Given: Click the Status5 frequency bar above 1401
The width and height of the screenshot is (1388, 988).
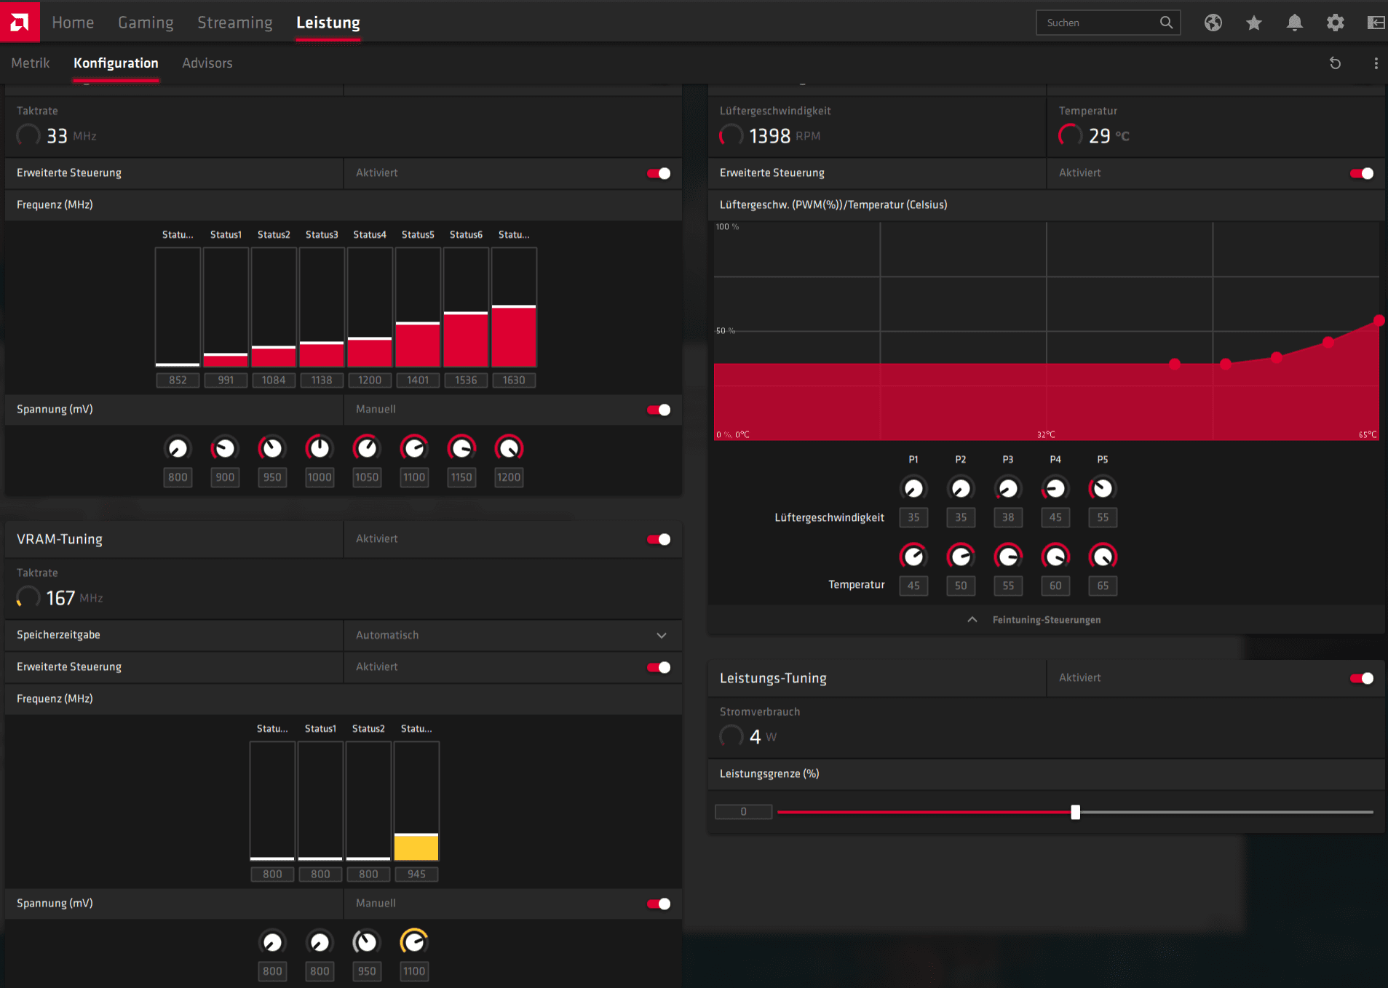Looking at the screenshot, I should (418, 307).
